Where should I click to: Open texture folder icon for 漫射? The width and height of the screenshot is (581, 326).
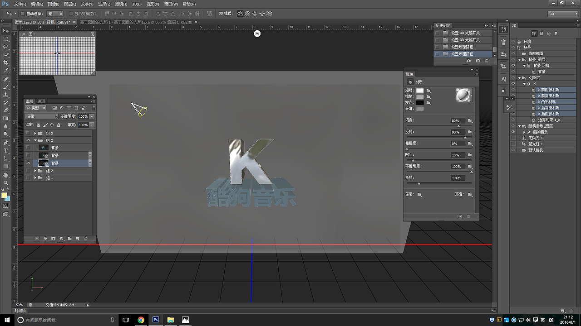(x=428, y=91)
